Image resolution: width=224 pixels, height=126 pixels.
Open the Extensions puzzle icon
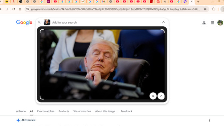[x=214, y=9]
